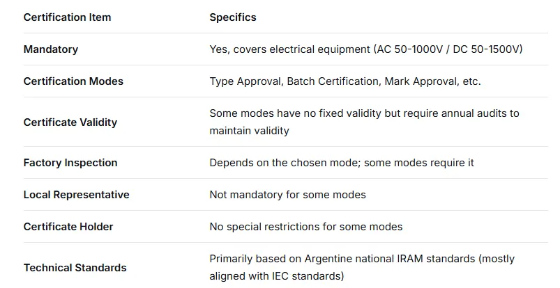This screenshot has width=560, height=288.
Task: Select the "Factory Inspection" row label
Action: (x=70, y=163)
